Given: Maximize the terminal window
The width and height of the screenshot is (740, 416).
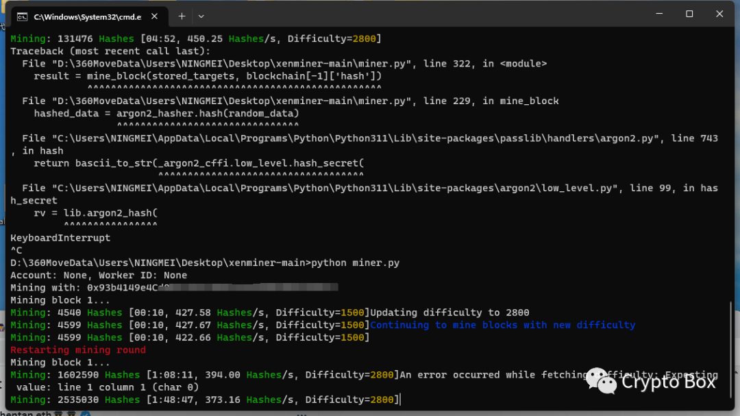Looking at the screenshot, I should (x=689, y=14).
